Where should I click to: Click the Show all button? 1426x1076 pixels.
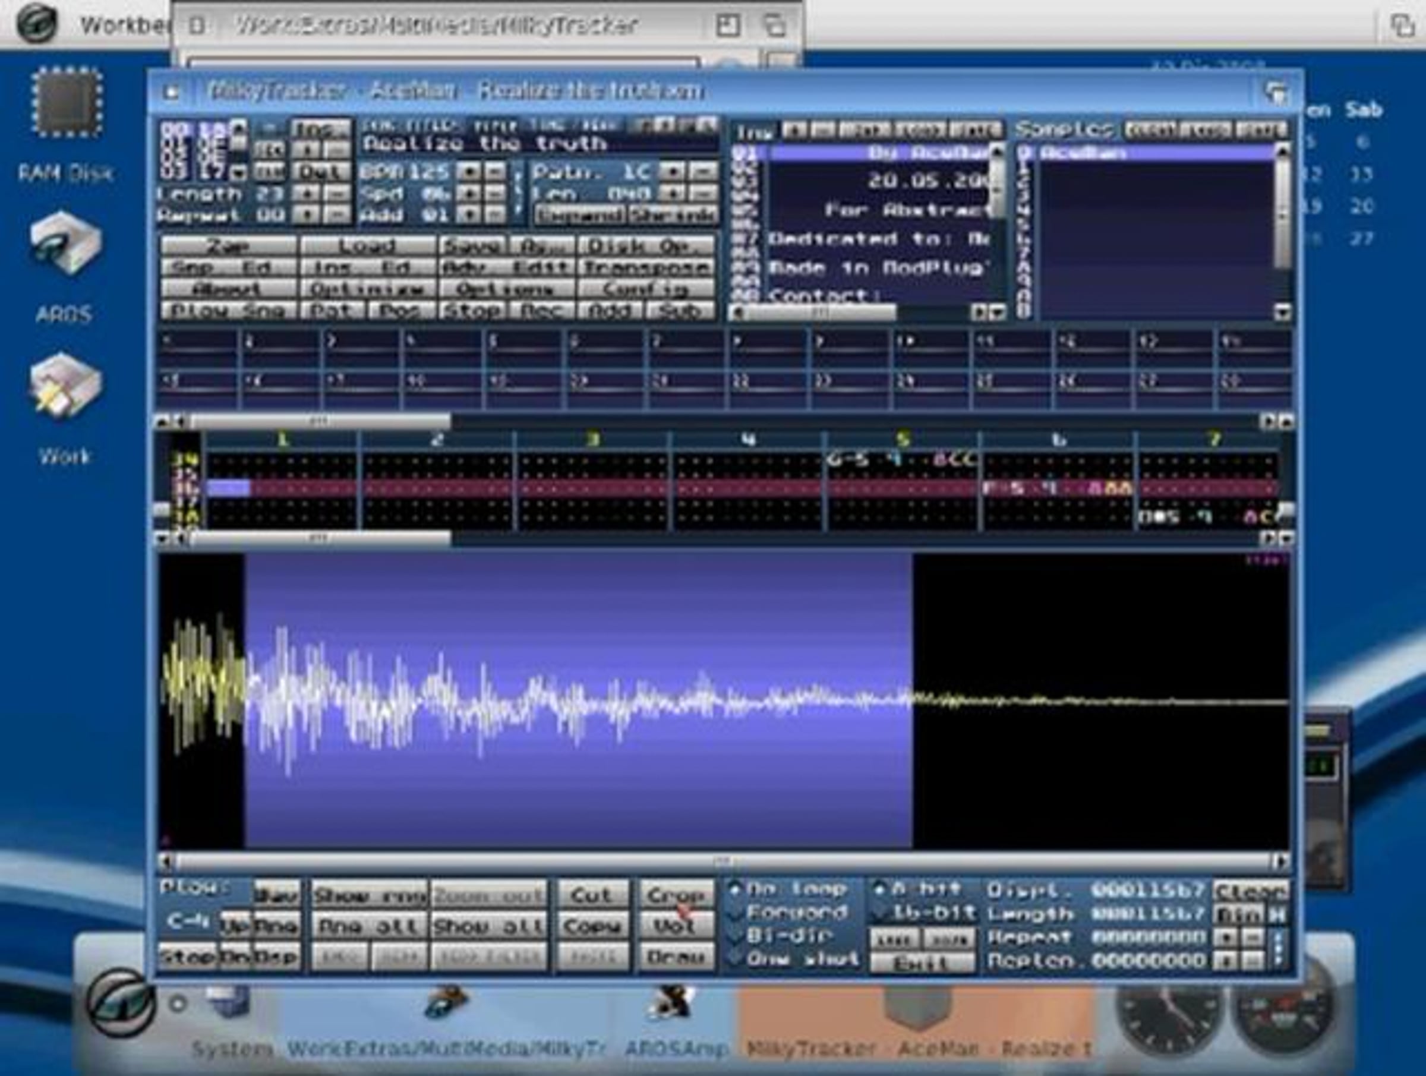coord(488,926)
